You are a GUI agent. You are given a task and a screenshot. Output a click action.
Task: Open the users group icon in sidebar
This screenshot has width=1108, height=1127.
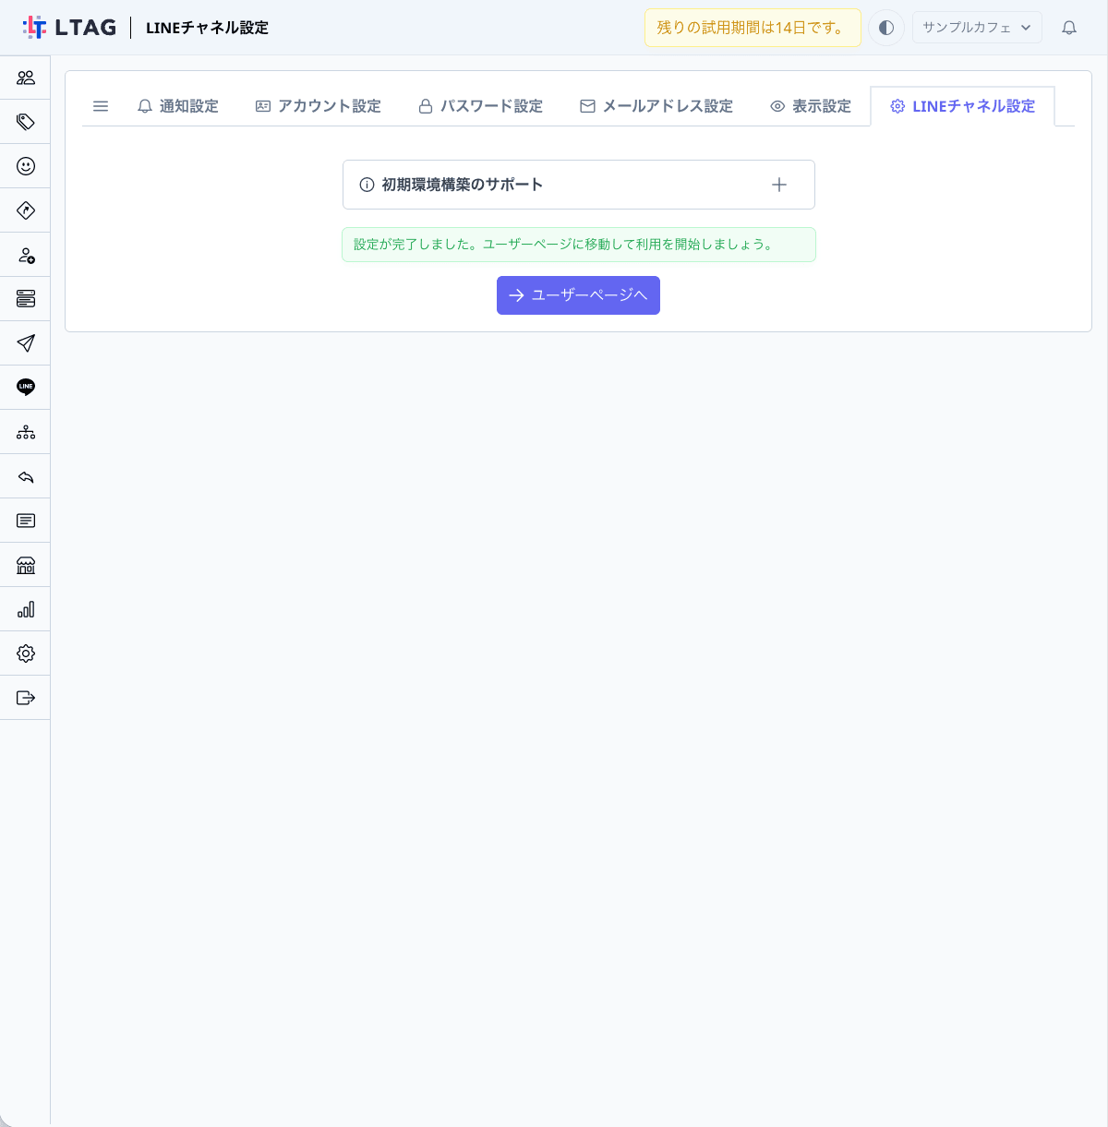click(26, 78)
